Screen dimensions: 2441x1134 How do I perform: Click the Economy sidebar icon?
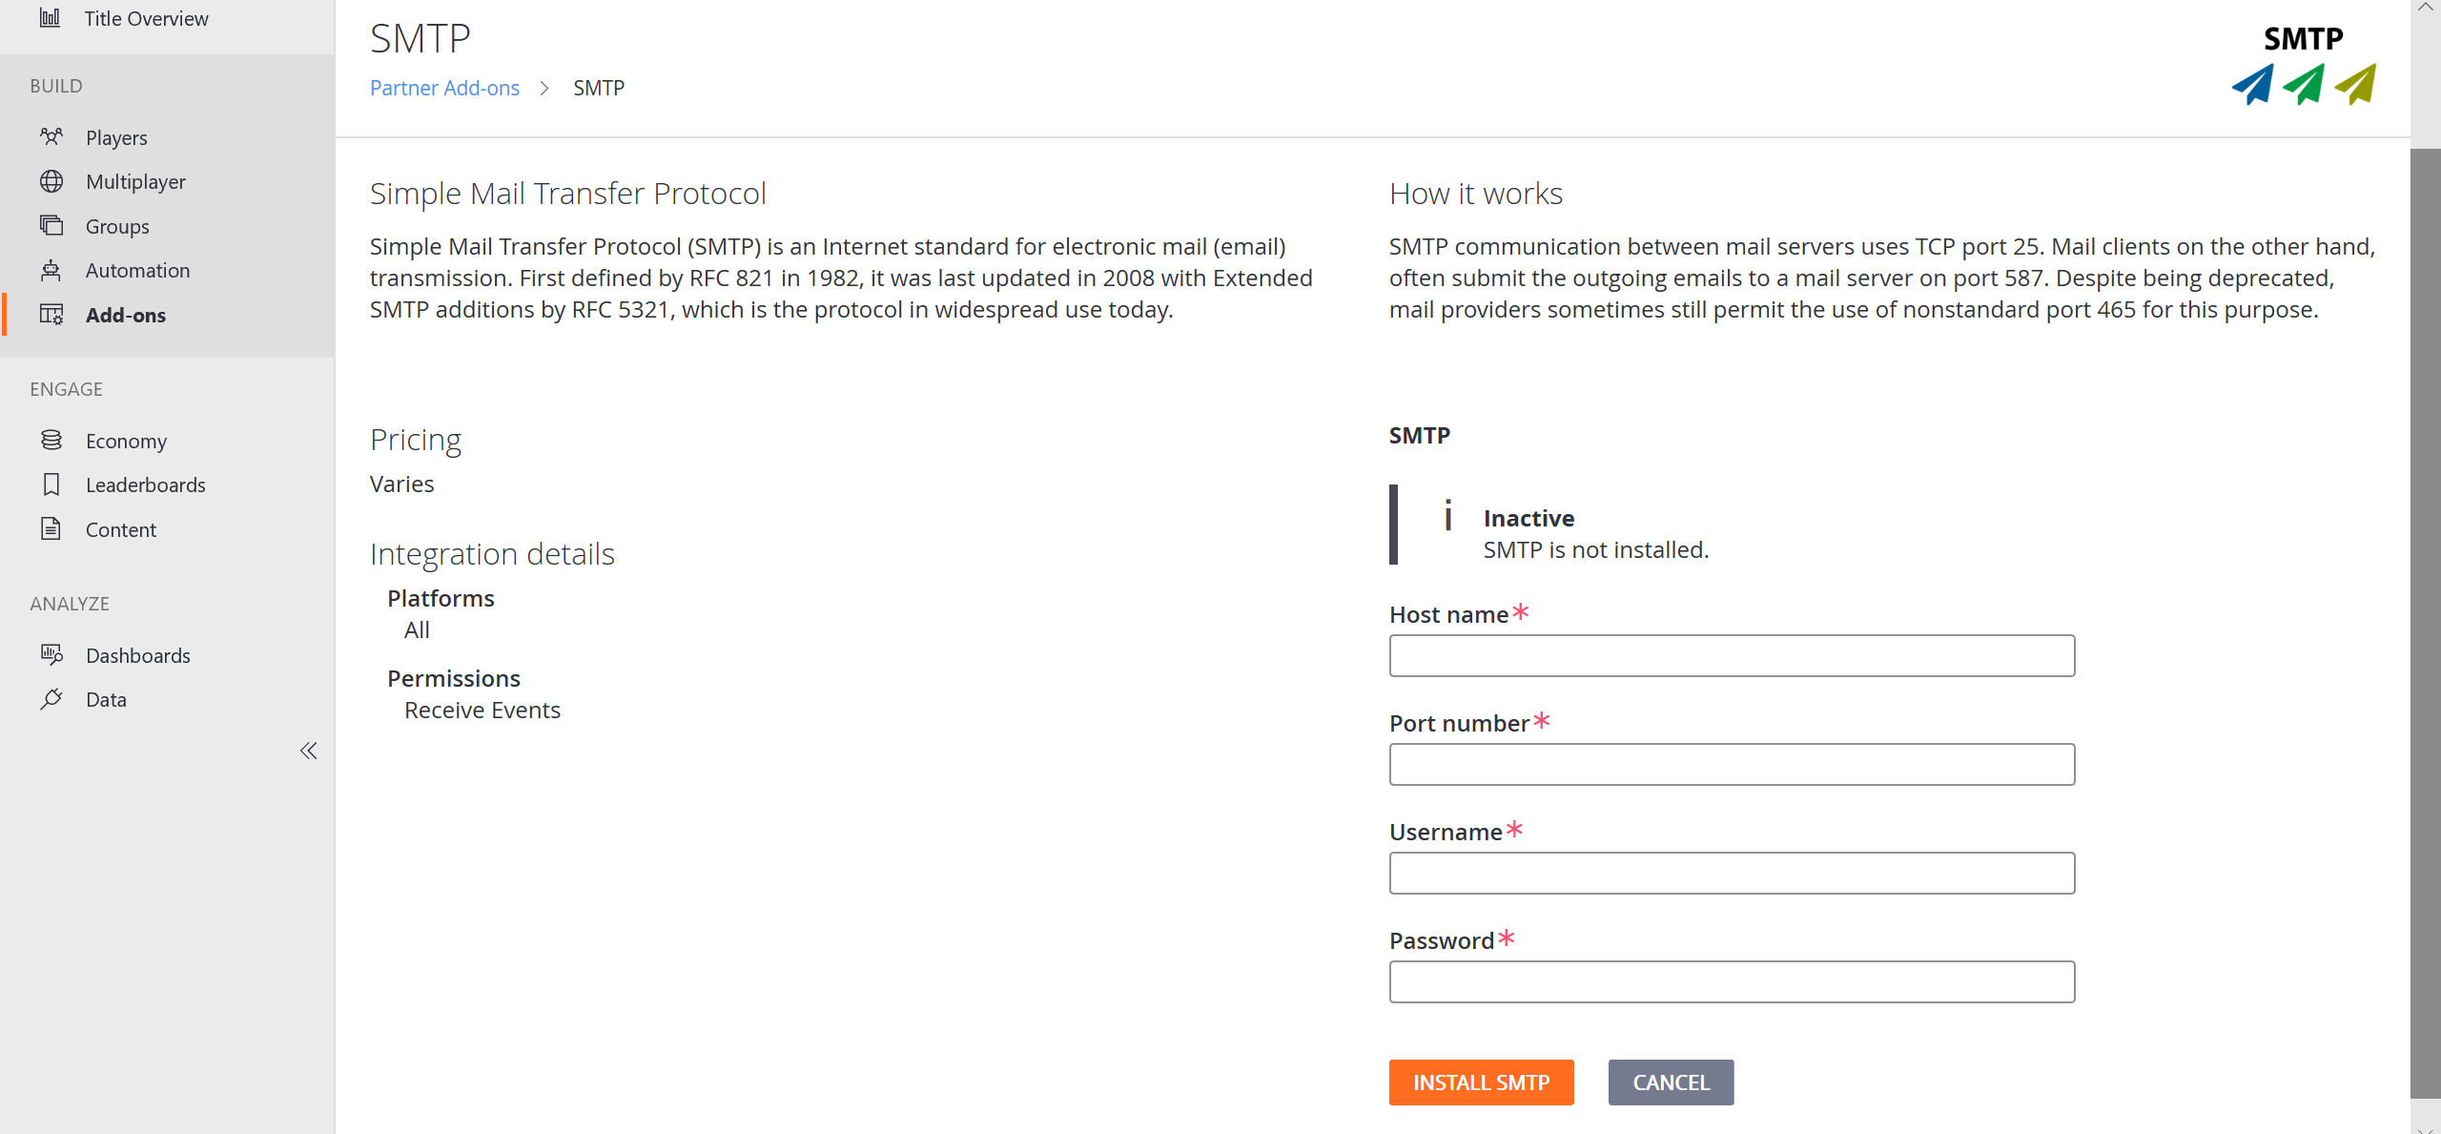[x=53, y=440]
